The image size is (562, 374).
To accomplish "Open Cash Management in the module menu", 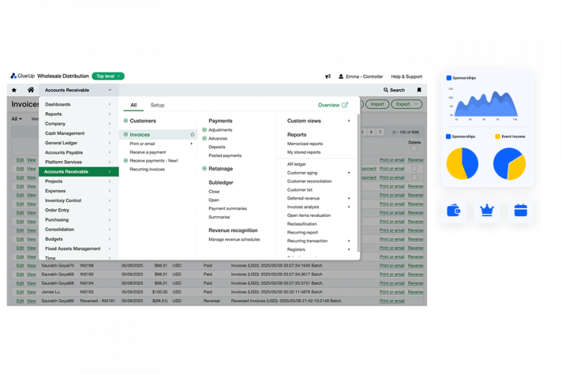I will [78, 133].
